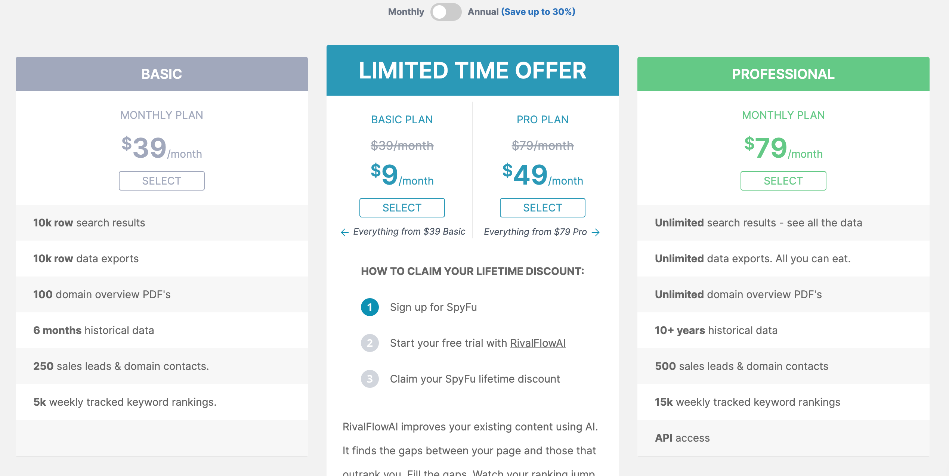Click the '10+ years historical data' row
The height and width of the screenshot is (476, 949).
point(783,330)
